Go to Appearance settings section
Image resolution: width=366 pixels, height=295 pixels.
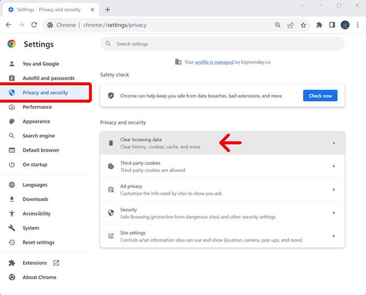(x=36, y=121)
